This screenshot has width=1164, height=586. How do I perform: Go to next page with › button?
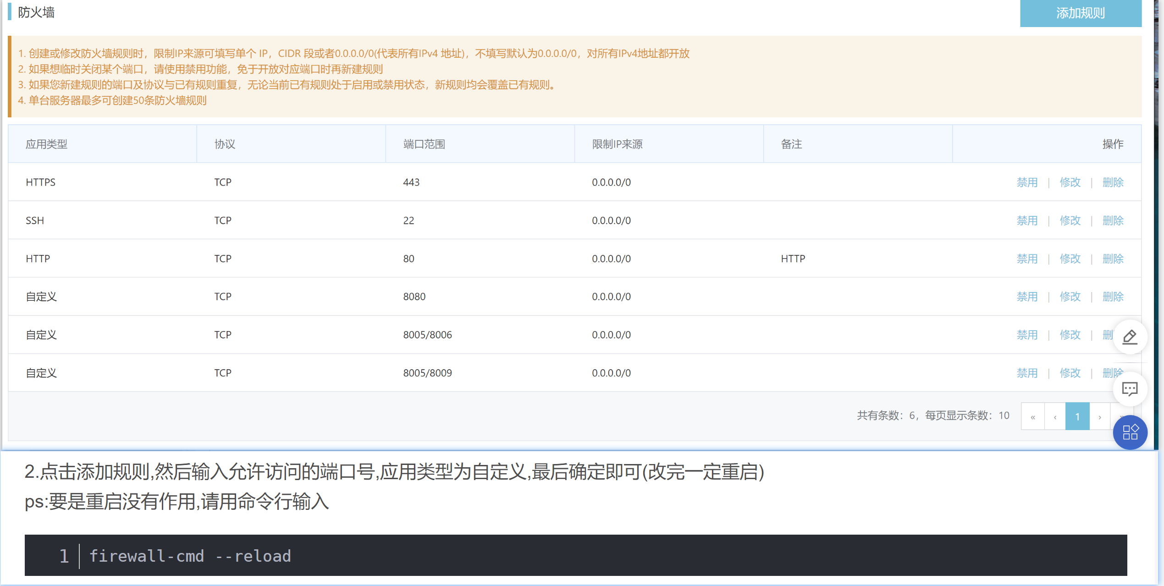coord(1099,416)
